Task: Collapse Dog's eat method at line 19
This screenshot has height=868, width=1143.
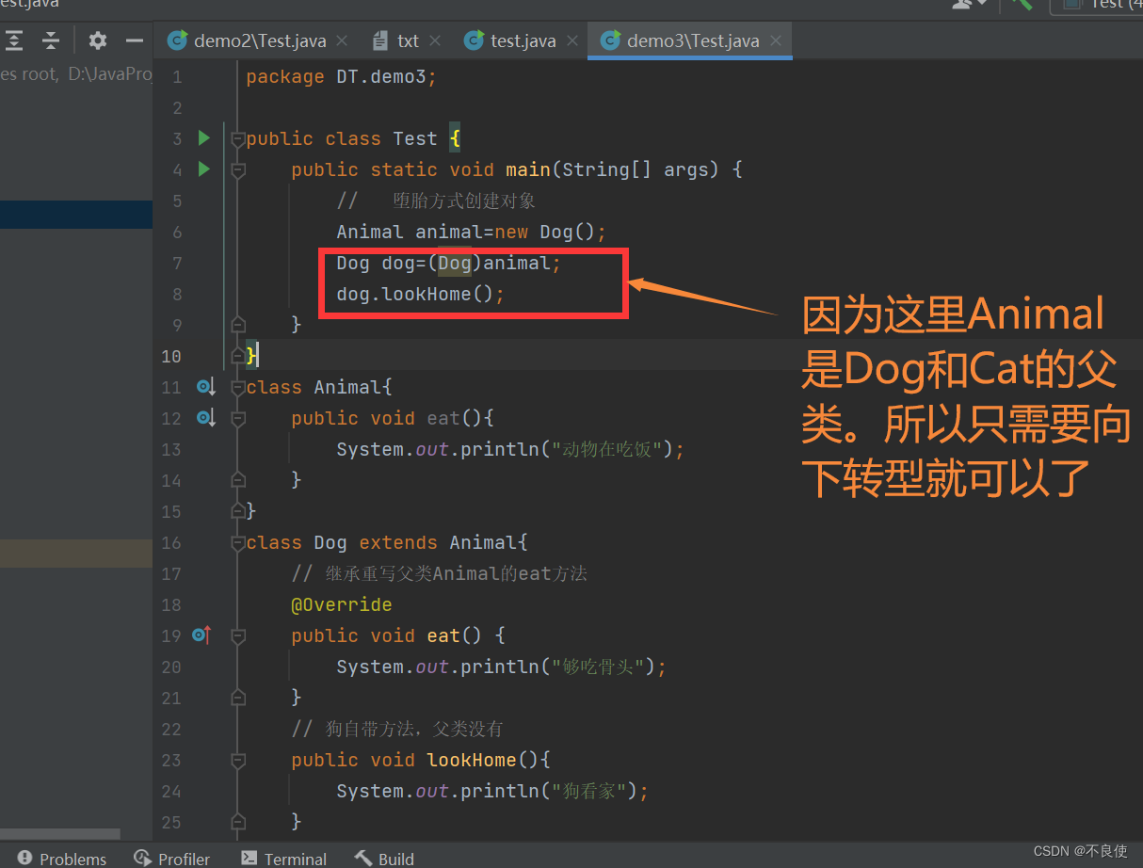Action: point(238,636)
